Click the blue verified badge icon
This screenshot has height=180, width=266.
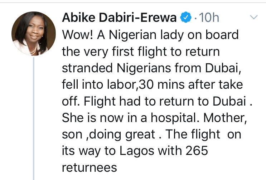click(186, 17)
